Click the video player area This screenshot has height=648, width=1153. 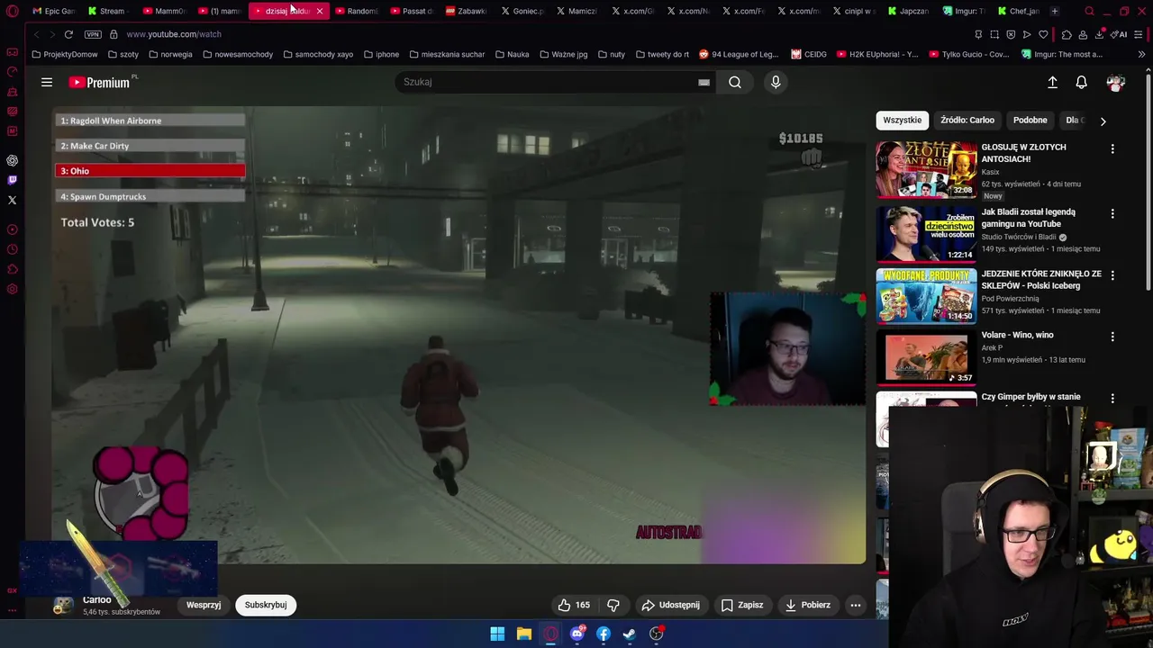[458, 335]
